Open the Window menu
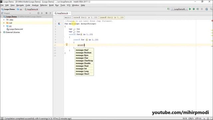 (x=76, y=5)
